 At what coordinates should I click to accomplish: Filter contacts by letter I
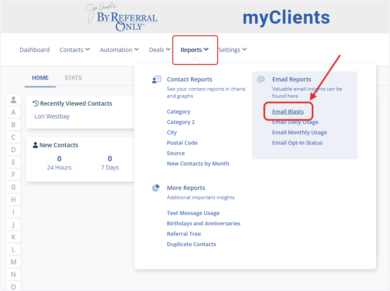click(13, 212)
